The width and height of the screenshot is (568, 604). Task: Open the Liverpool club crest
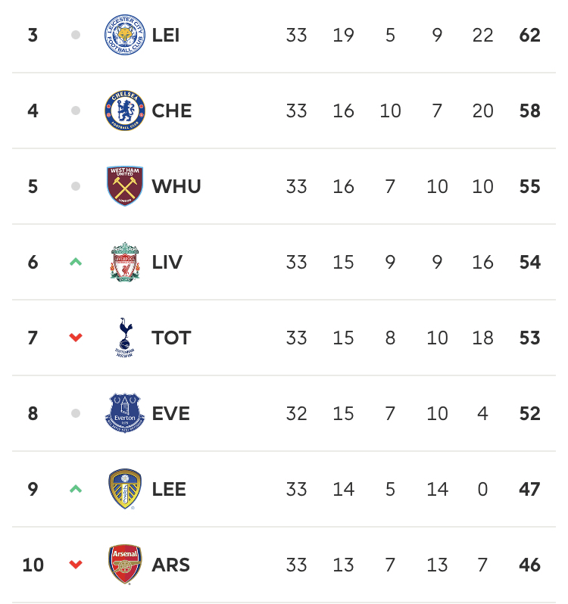(x=124, y=263)
